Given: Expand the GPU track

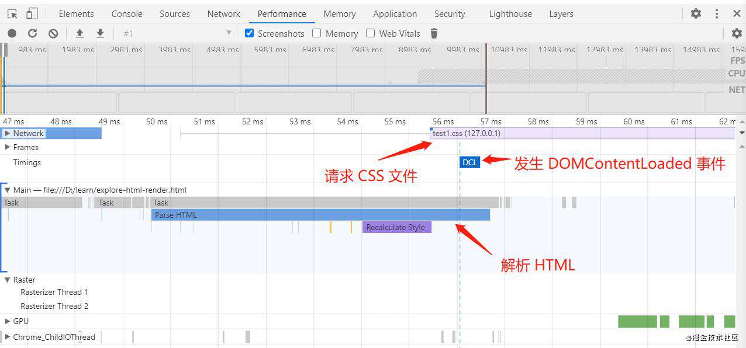Looking at the screenshot, I should 8,321.
